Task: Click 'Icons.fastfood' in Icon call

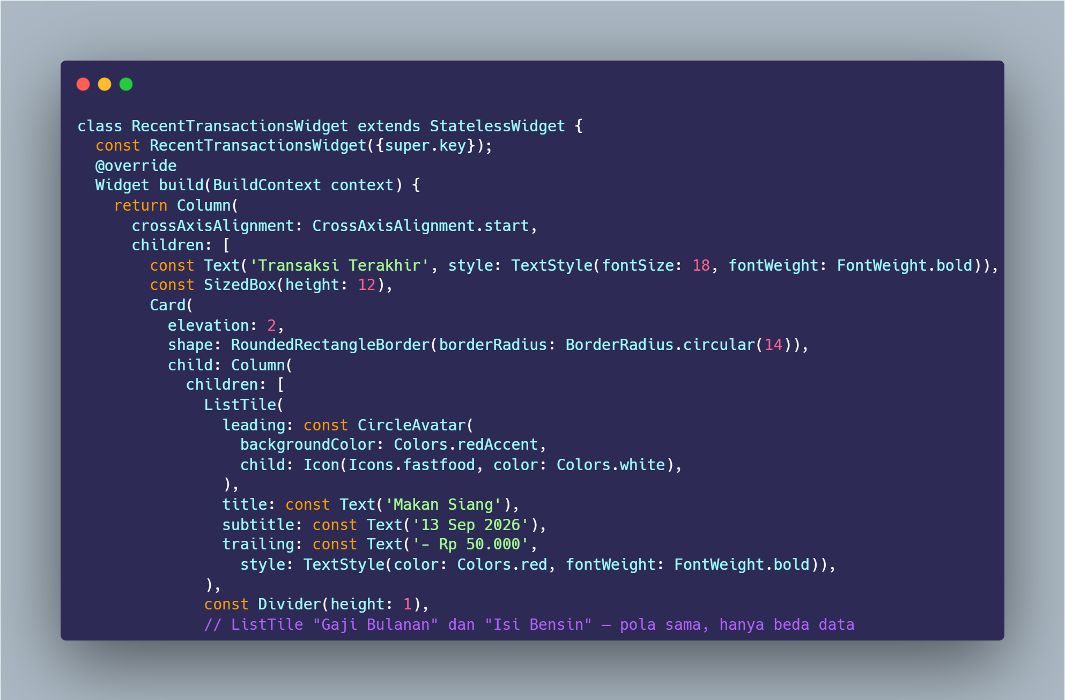Action: (x=412, y=465)
